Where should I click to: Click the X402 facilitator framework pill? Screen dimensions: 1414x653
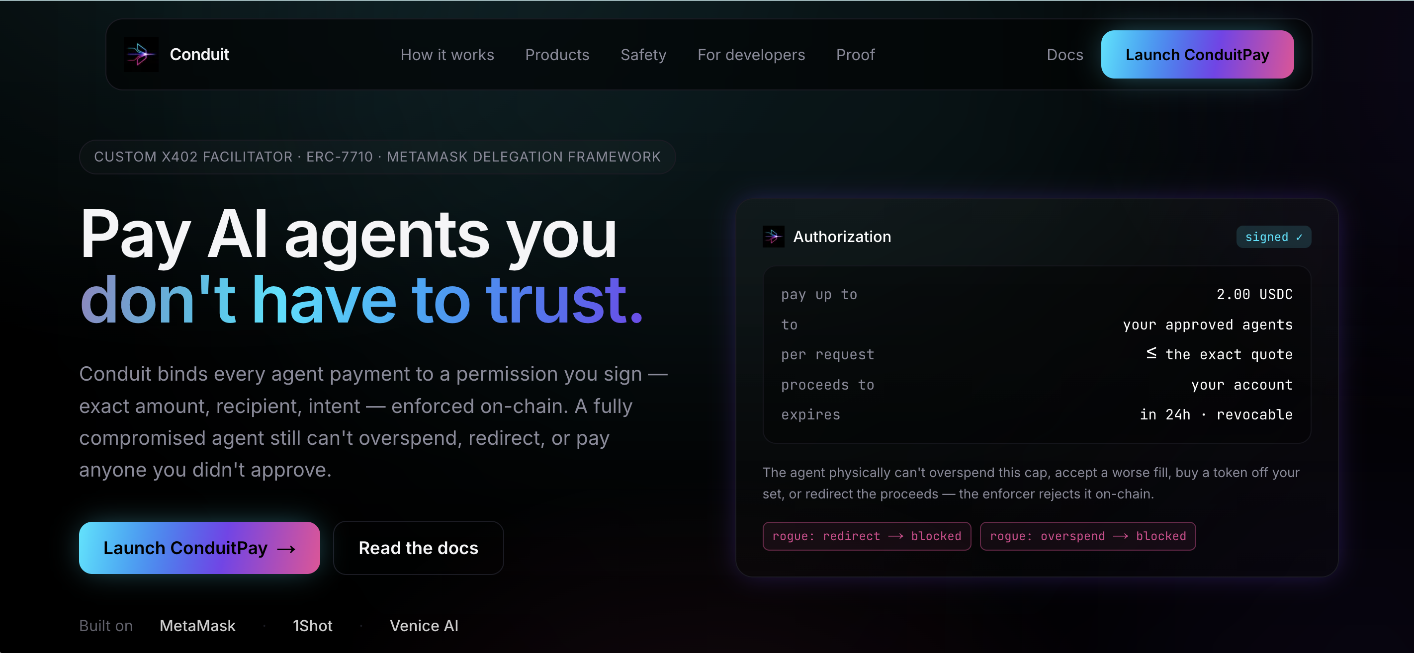(x=377, y=157)
